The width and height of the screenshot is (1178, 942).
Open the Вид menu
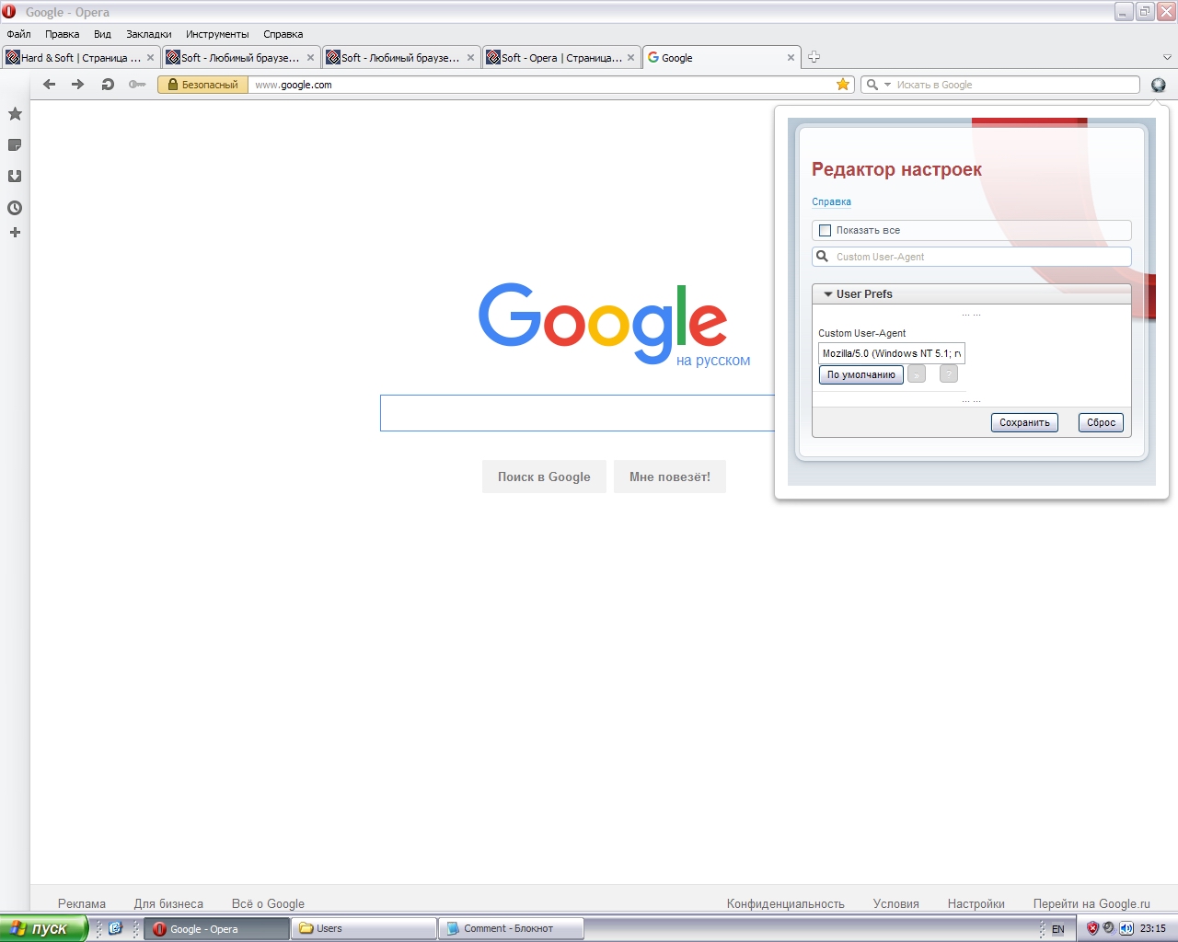pyautogui.click(x=102, y=34)
